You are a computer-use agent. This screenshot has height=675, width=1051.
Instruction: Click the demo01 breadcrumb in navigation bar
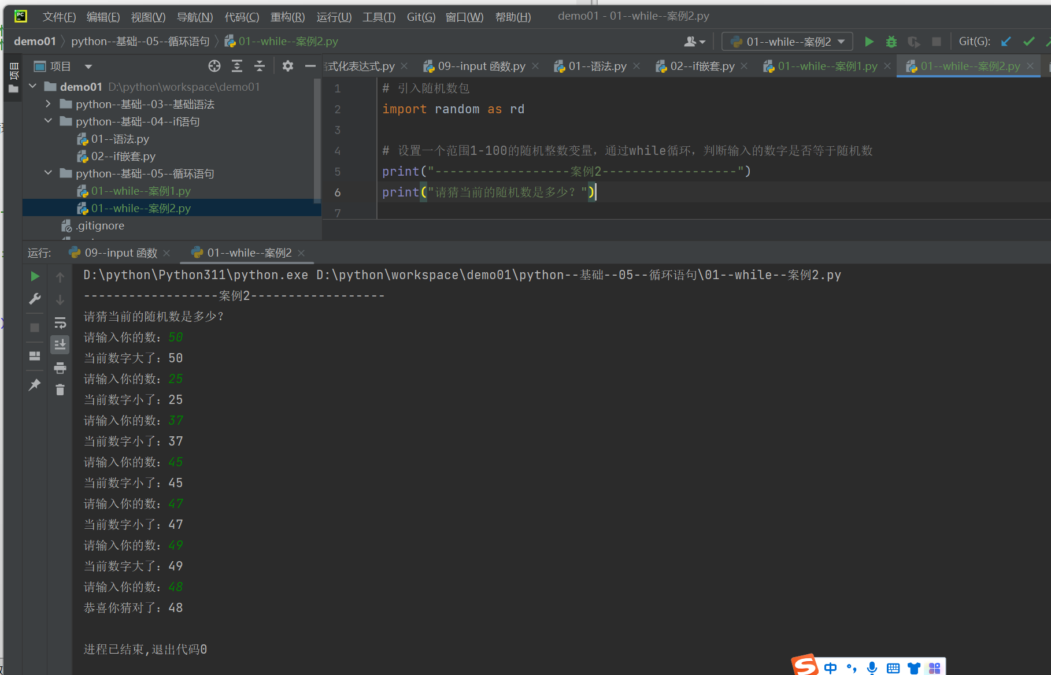click(x=35, y=42)
